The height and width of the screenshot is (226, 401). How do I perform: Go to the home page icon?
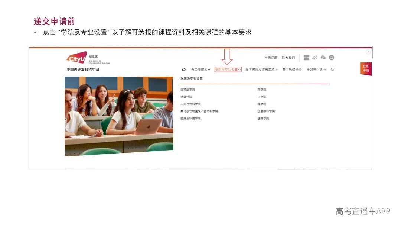[184, 70]
